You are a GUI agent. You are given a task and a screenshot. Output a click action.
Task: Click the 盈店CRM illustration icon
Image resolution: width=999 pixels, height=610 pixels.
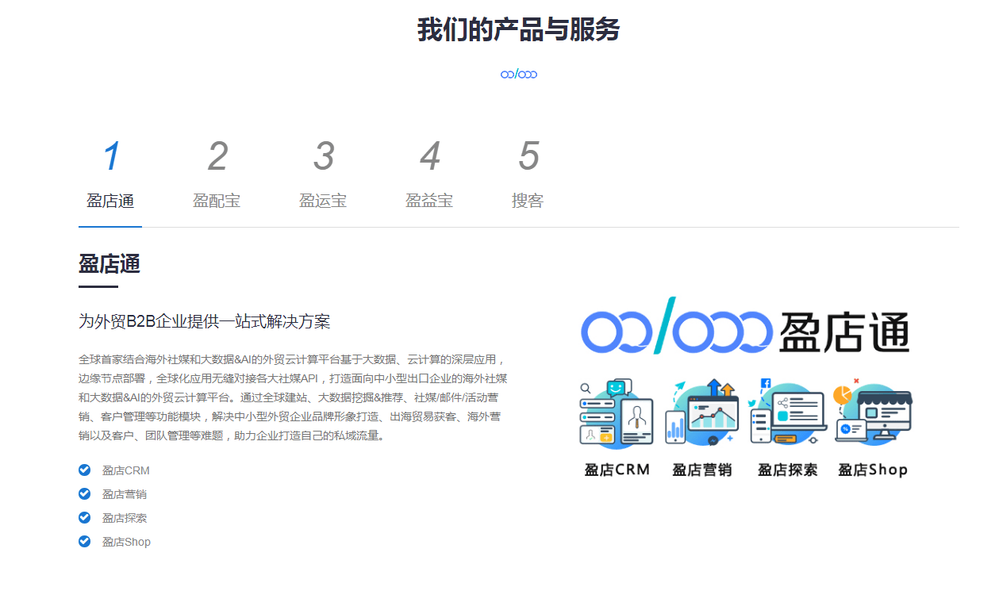(617, 413)
